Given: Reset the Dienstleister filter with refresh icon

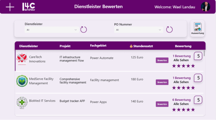Looking at the screenshot, I should point(84,30).
